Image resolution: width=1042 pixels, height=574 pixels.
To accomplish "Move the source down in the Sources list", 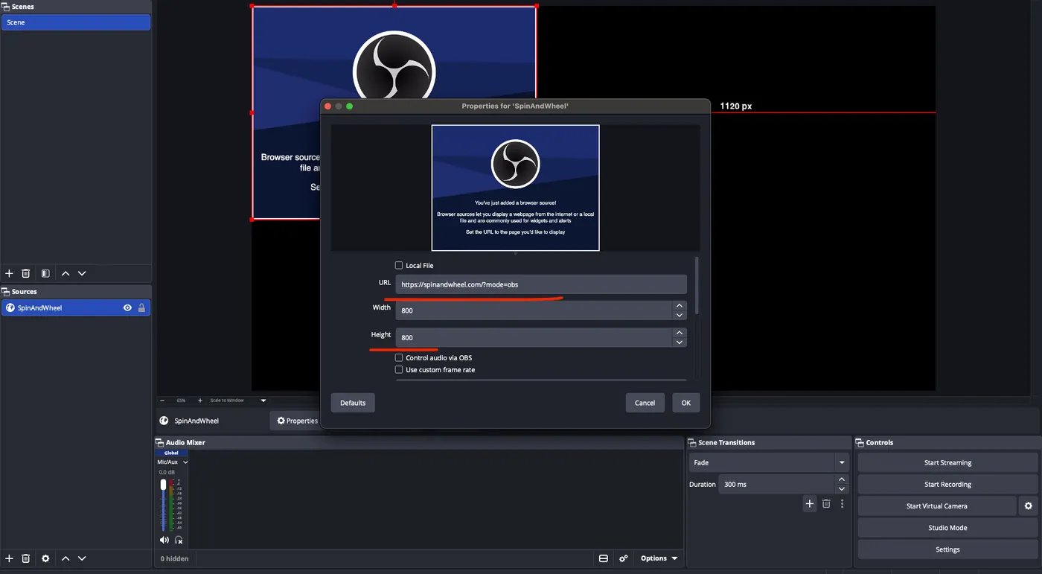I will click(82, 558).
